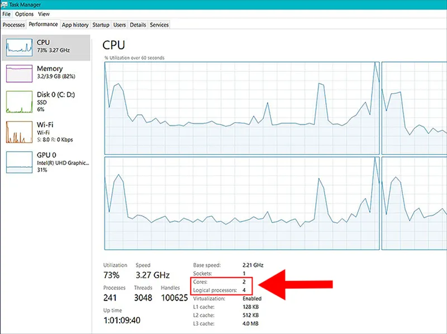The height and width of the screenshot is (334, 447).
Task: Click the L3 cache 4.0 MB value
Action: click(250, 323)
